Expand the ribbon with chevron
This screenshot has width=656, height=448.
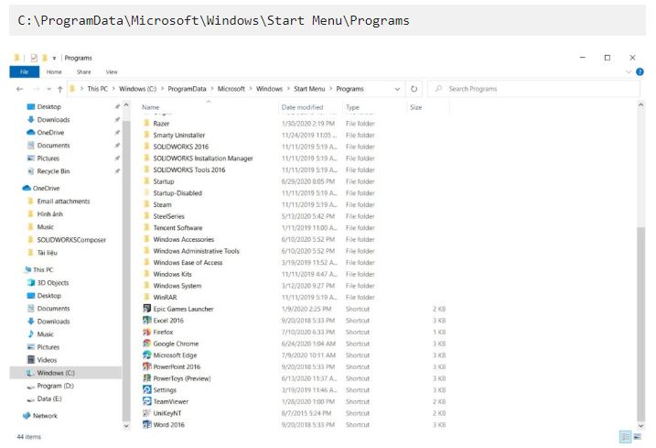628,72
